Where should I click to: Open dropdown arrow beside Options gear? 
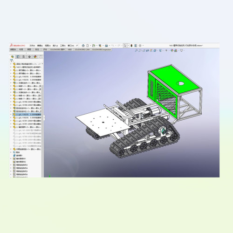point(143,46)
